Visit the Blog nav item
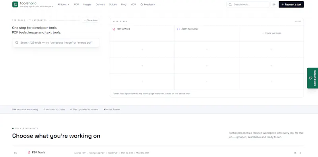The width and height of the screenshot is (318, 157). pyautogui.click(x=124, y=4)
